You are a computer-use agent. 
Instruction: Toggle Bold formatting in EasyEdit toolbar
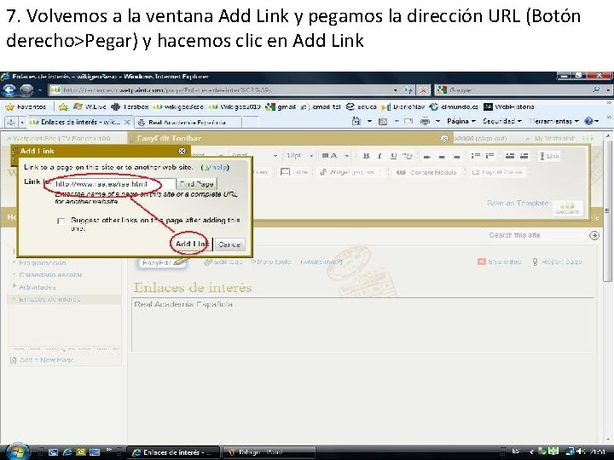[x=366, y=156]
